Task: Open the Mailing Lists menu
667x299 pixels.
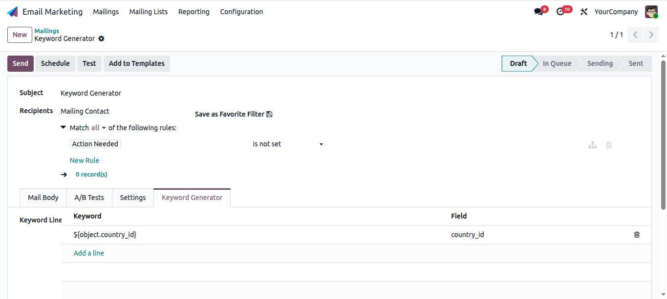Action: (x=149, y=12)
